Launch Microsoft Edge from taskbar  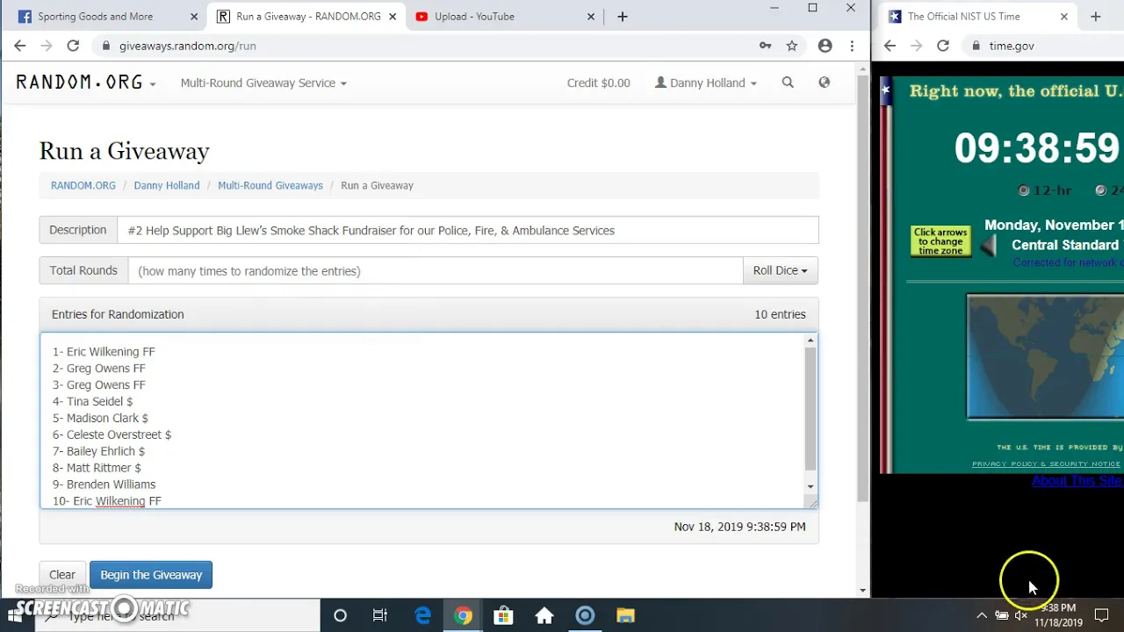point(422,615)
